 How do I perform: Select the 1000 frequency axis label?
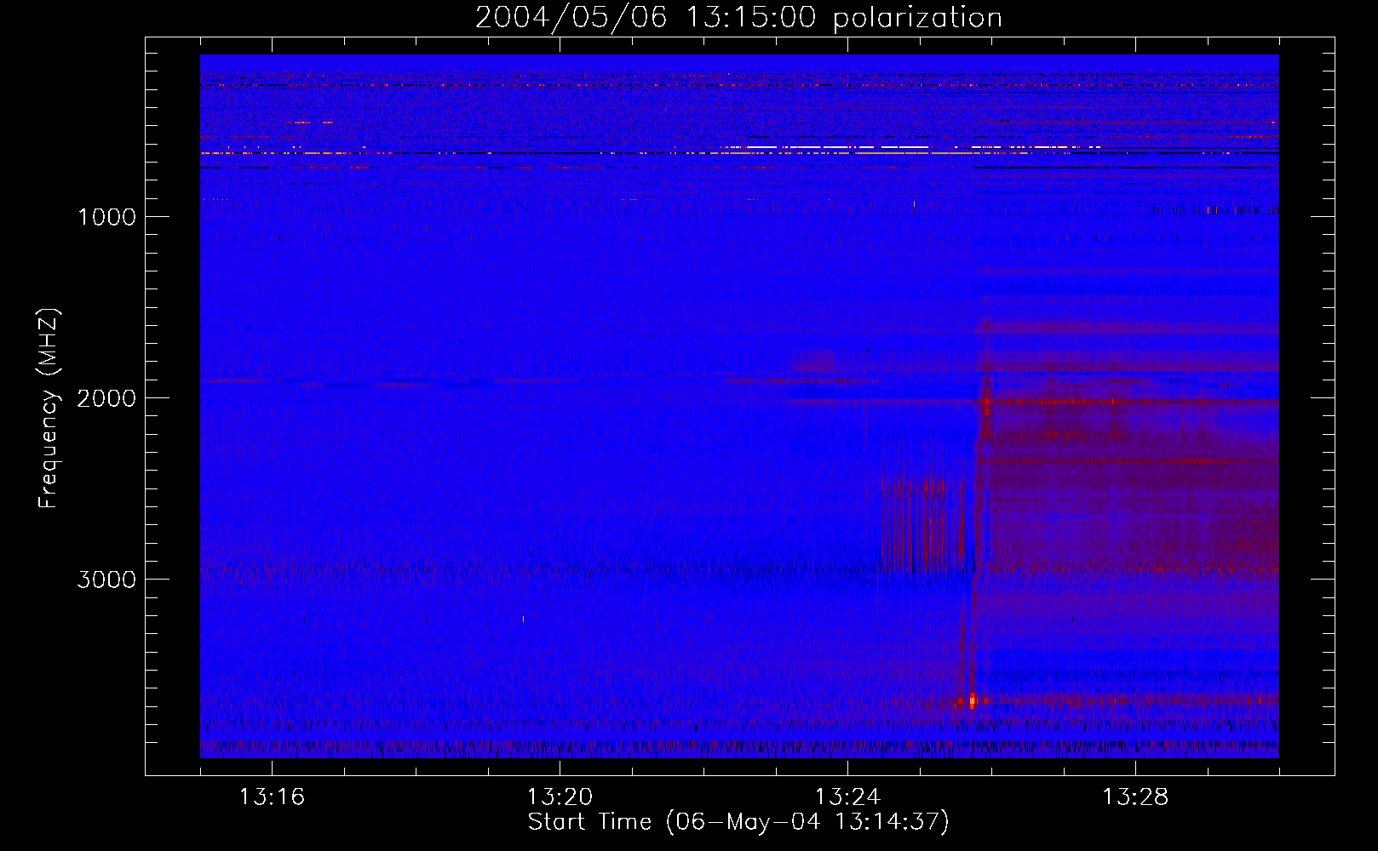click(x=106, y=217)
